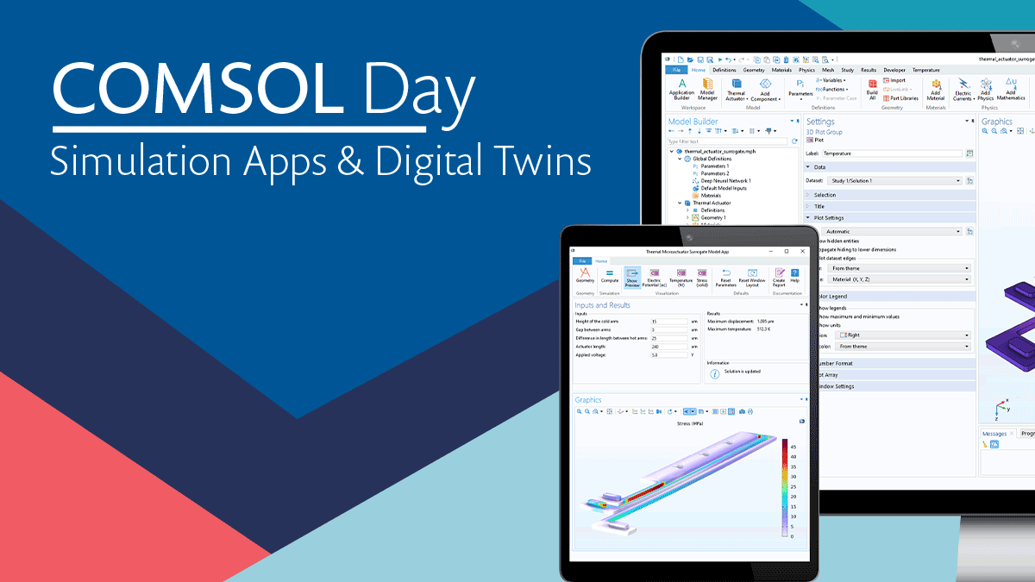This screenshot has width=1035, height=582.
Task: Click the Thermal Actuator component icon in ribbon
Action: (x=736, y=90)
